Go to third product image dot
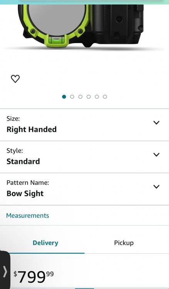Viewport: 169px width, 289px height. pyautogui.click(x=80, y=97)
